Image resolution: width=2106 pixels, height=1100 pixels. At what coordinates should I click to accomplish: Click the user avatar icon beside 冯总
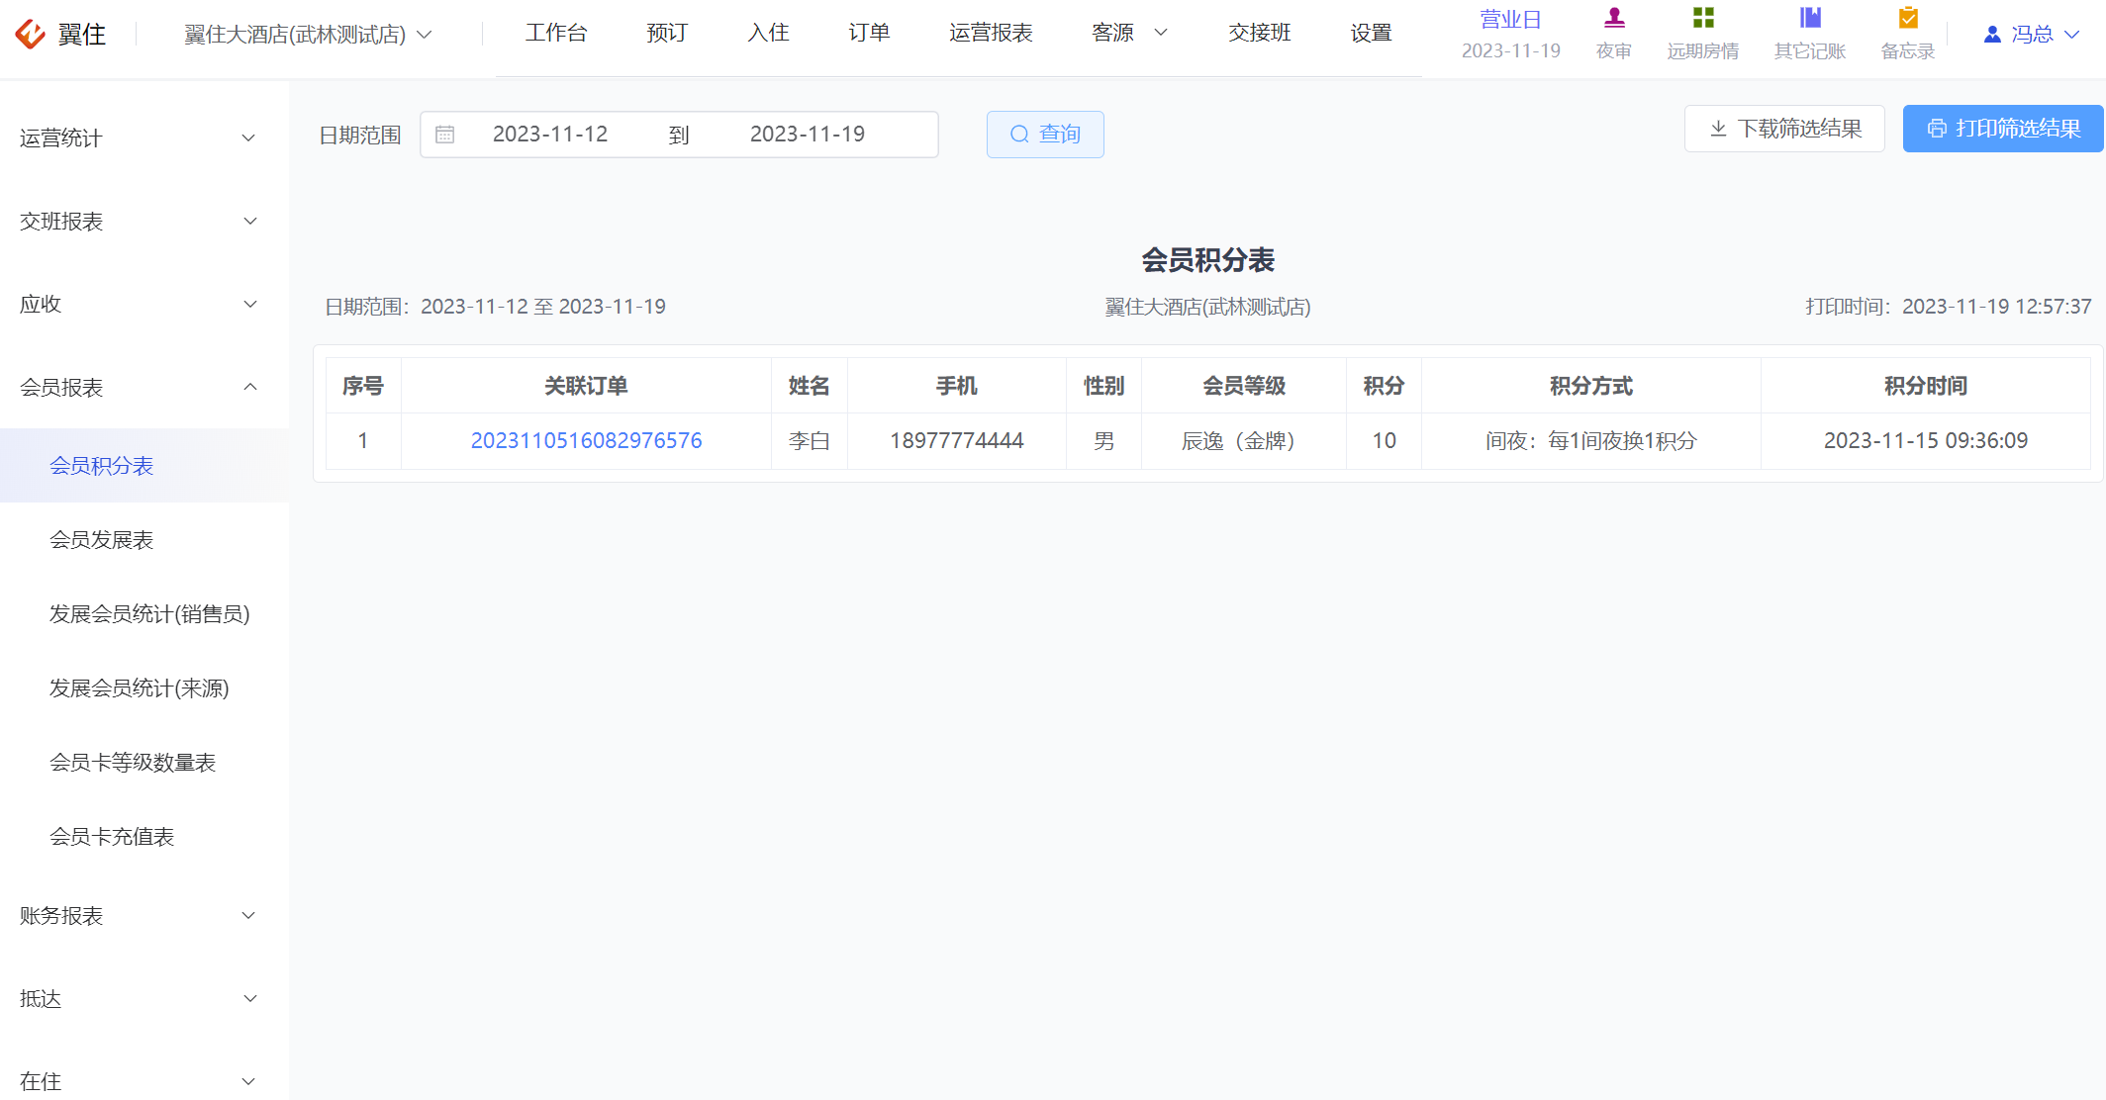(x=1992, y=35)
